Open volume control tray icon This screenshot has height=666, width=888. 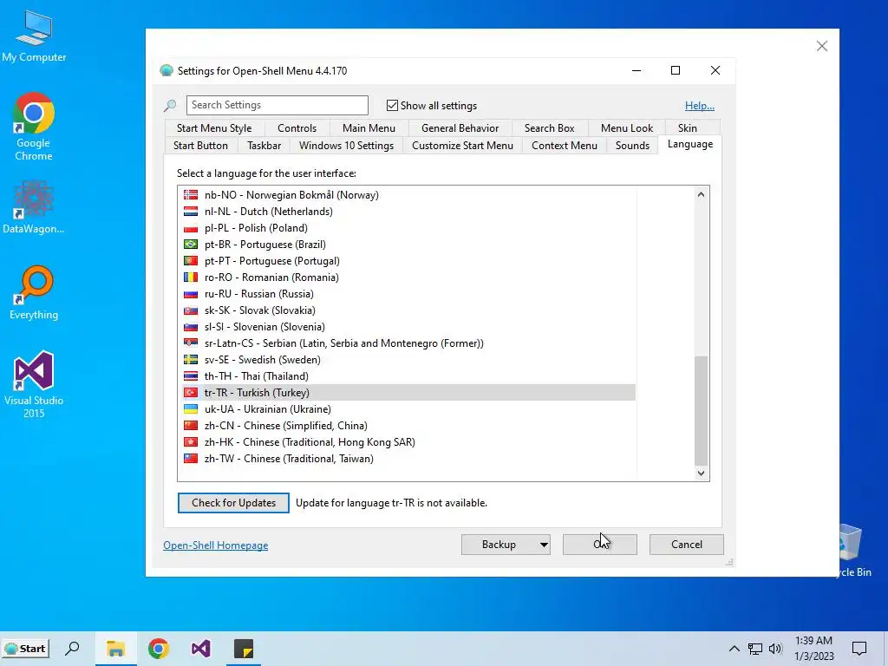[775, 649]
